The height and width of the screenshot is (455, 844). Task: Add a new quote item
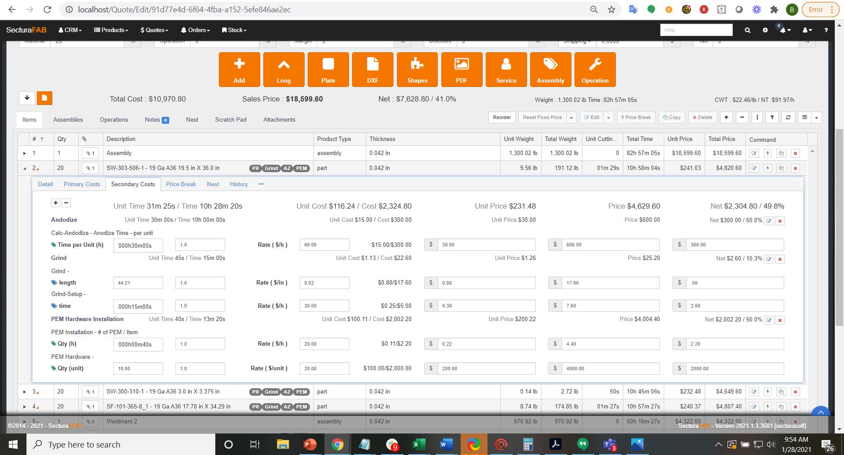[x=239, y=69]
